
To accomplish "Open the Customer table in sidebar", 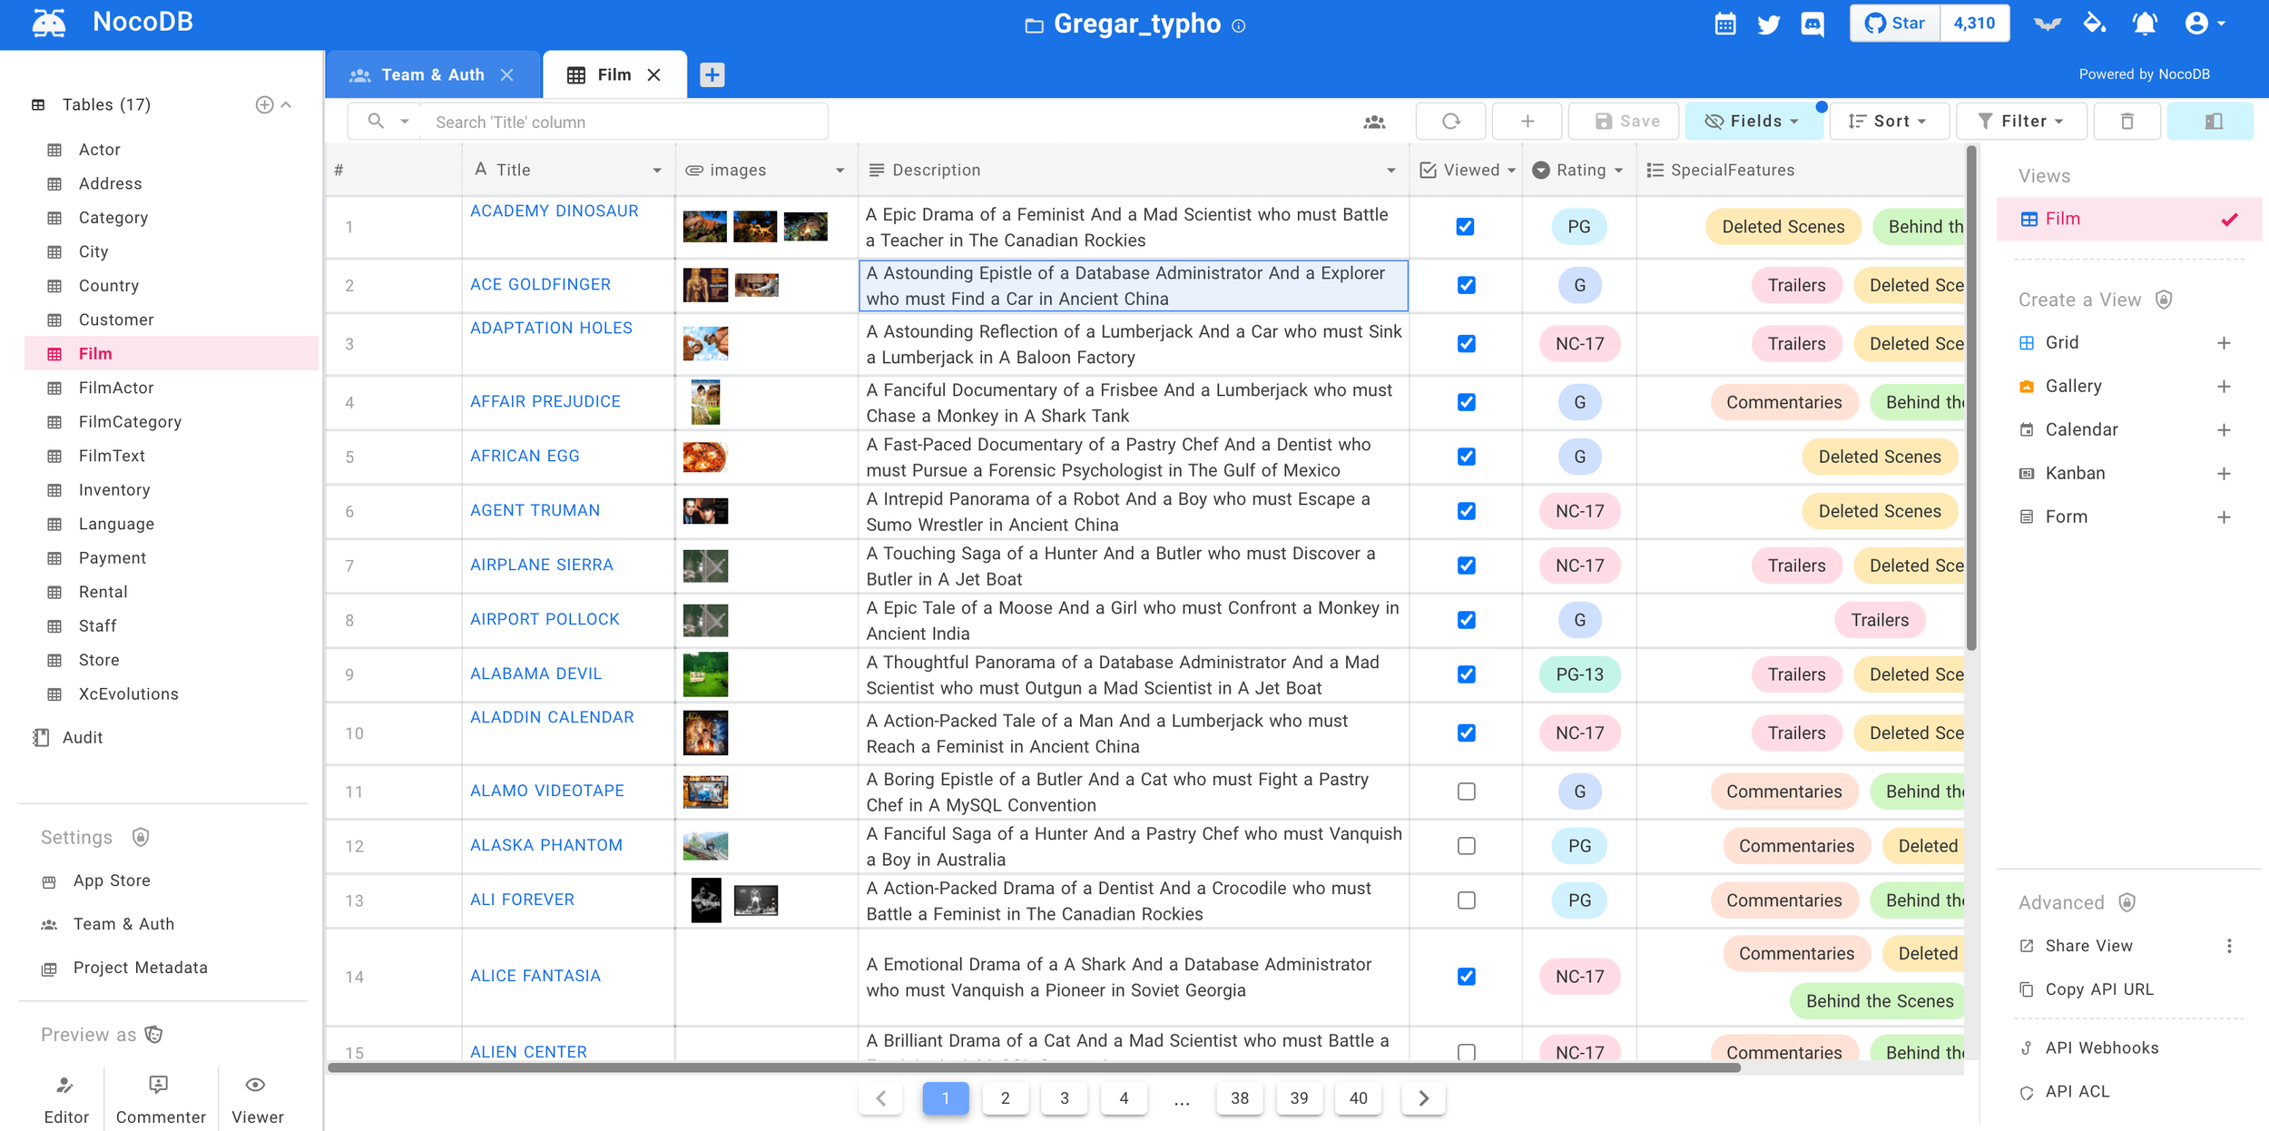I will coord(116,320).
